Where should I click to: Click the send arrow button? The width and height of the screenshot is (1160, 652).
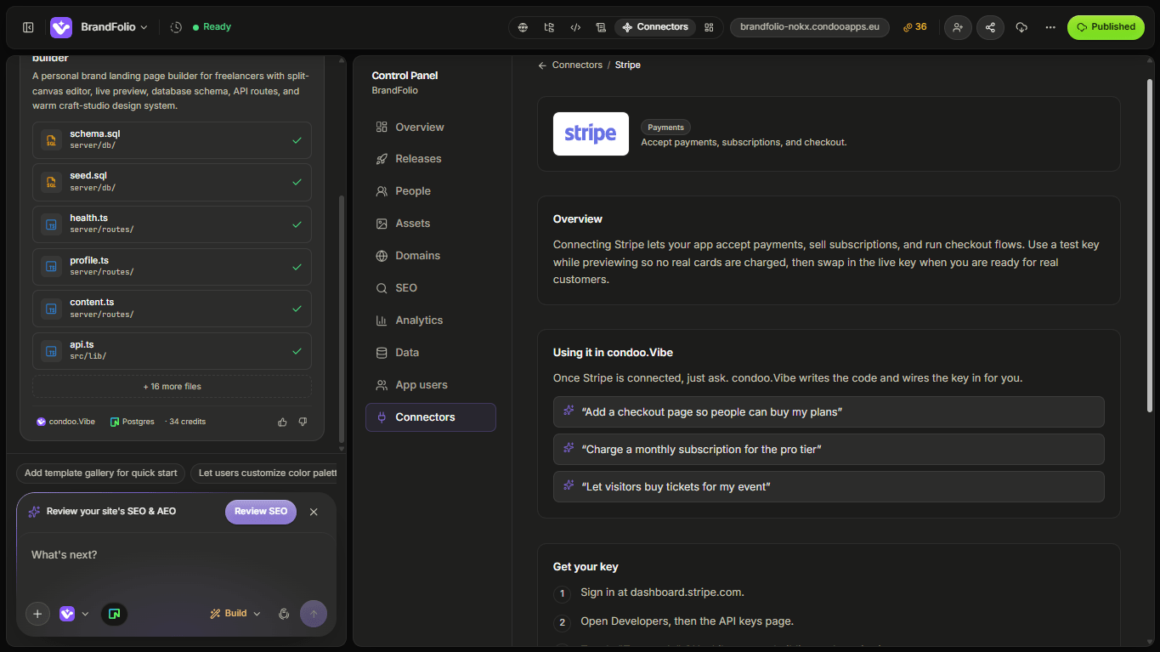pyautogui.click(x=314, y=614)
